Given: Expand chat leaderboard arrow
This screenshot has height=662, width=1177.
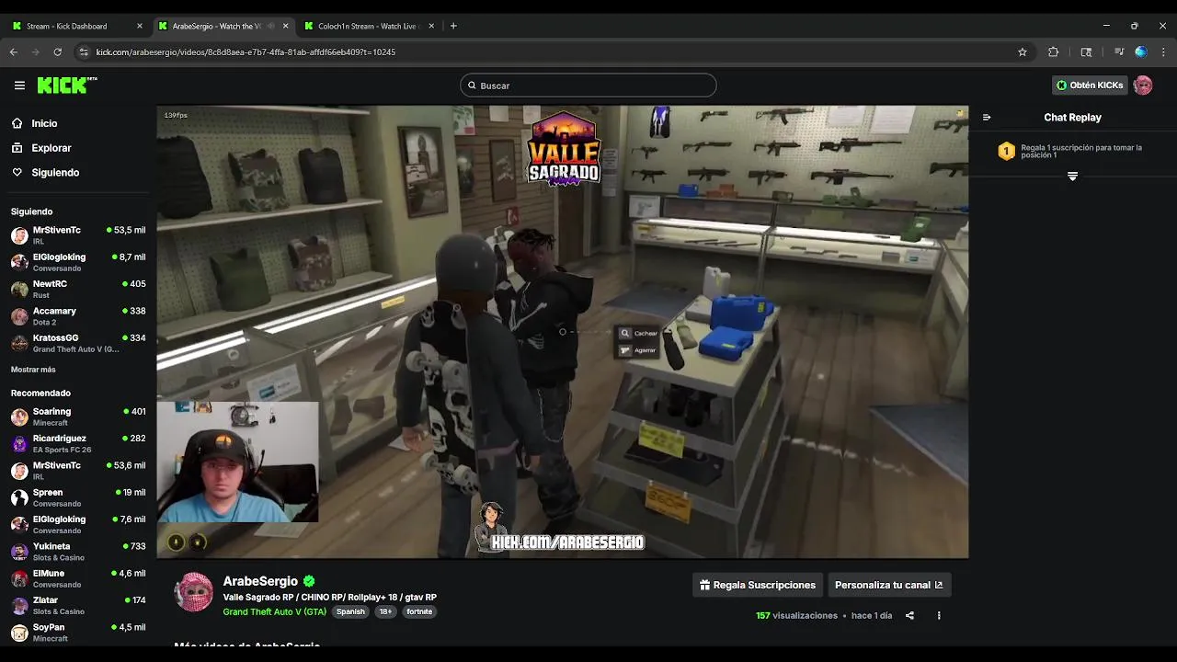Looking at the screenshot, I should tap(1072, 176).
